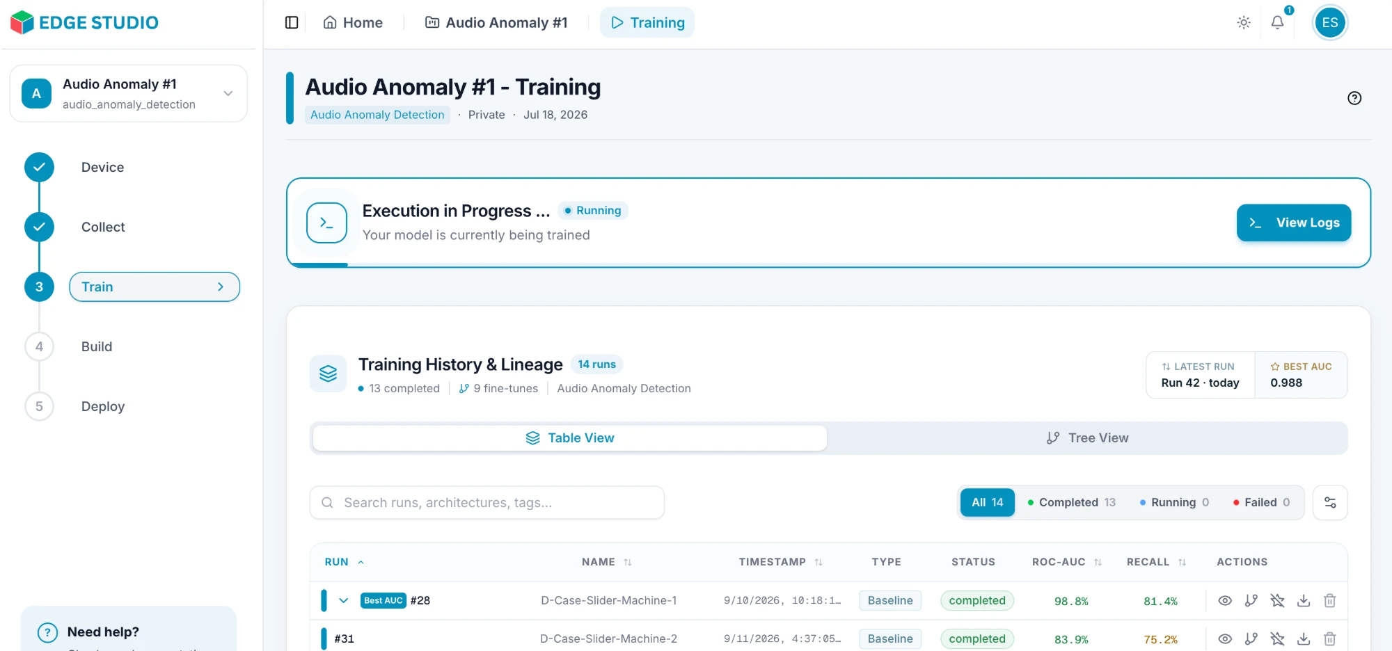Open the table filter settings icon
This screenshot has width=1392, height=651.
(1330, 502)
